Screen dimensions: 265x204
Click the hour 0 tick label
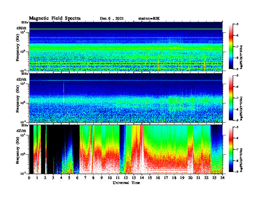(x=29, y=178)
